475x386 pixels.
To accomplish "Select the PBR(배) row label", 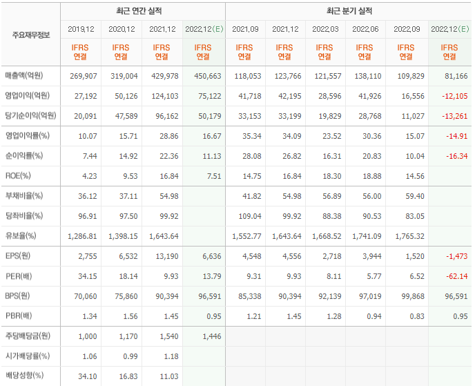I will 19,316.
